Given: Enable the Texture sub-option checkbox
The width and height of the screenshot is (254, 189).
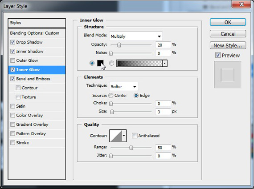Looking at the screenshot, I should (x=18, y=97).
